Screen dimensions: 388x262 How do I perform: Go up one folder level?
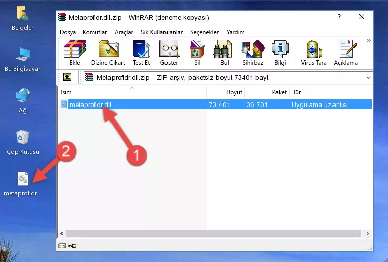pyautogui.click(x=67, y=77)
